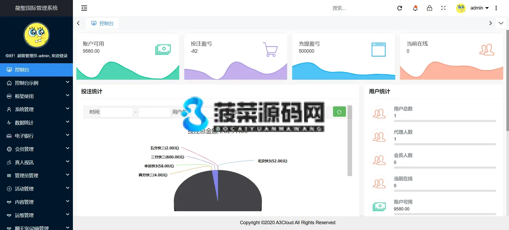Click the 幸运快3(58.00元) chart label

tap(159, 166)
